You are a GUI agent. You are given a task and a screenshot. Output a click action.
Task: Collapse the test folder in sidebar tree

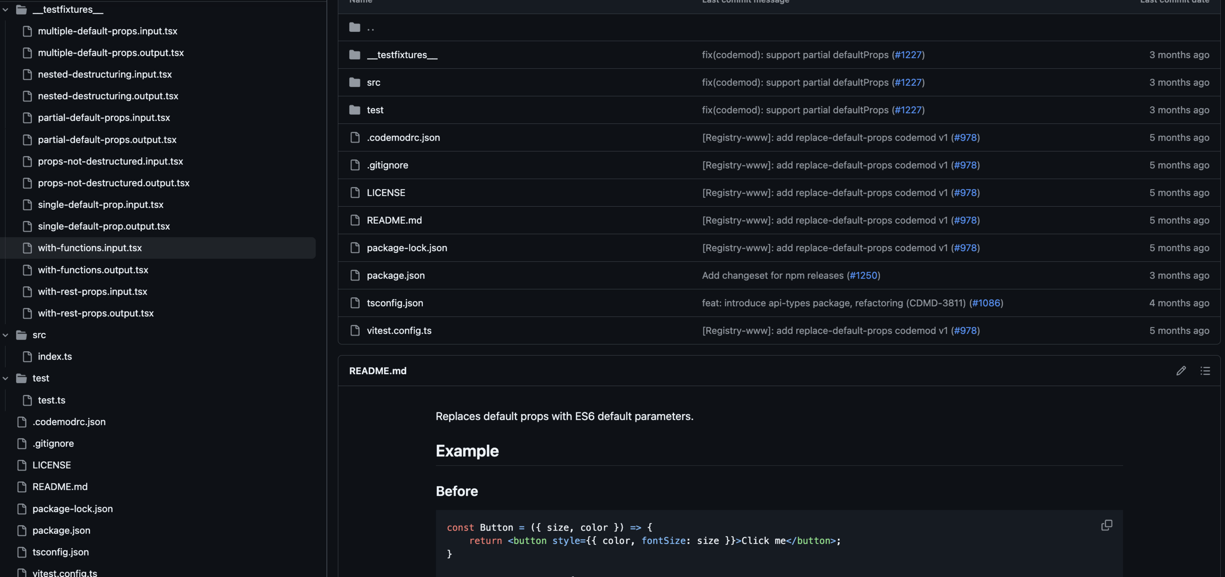tap(5, 378)
